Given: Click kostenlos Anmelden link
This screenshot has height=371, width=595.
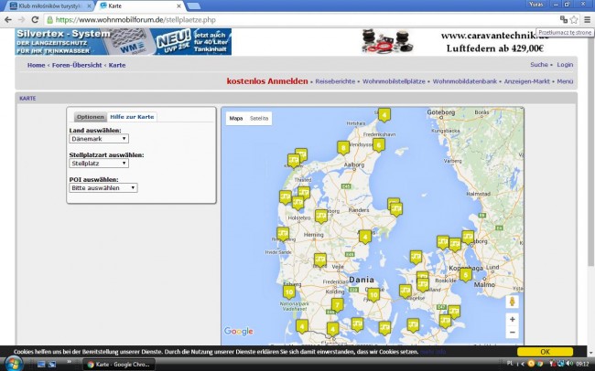Looking at the screenshot, I should pyautogui.click(x=267, y=81).
